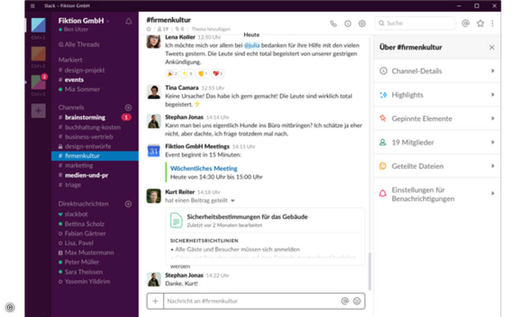Toggle channel info icon in header

click(348, 24)
